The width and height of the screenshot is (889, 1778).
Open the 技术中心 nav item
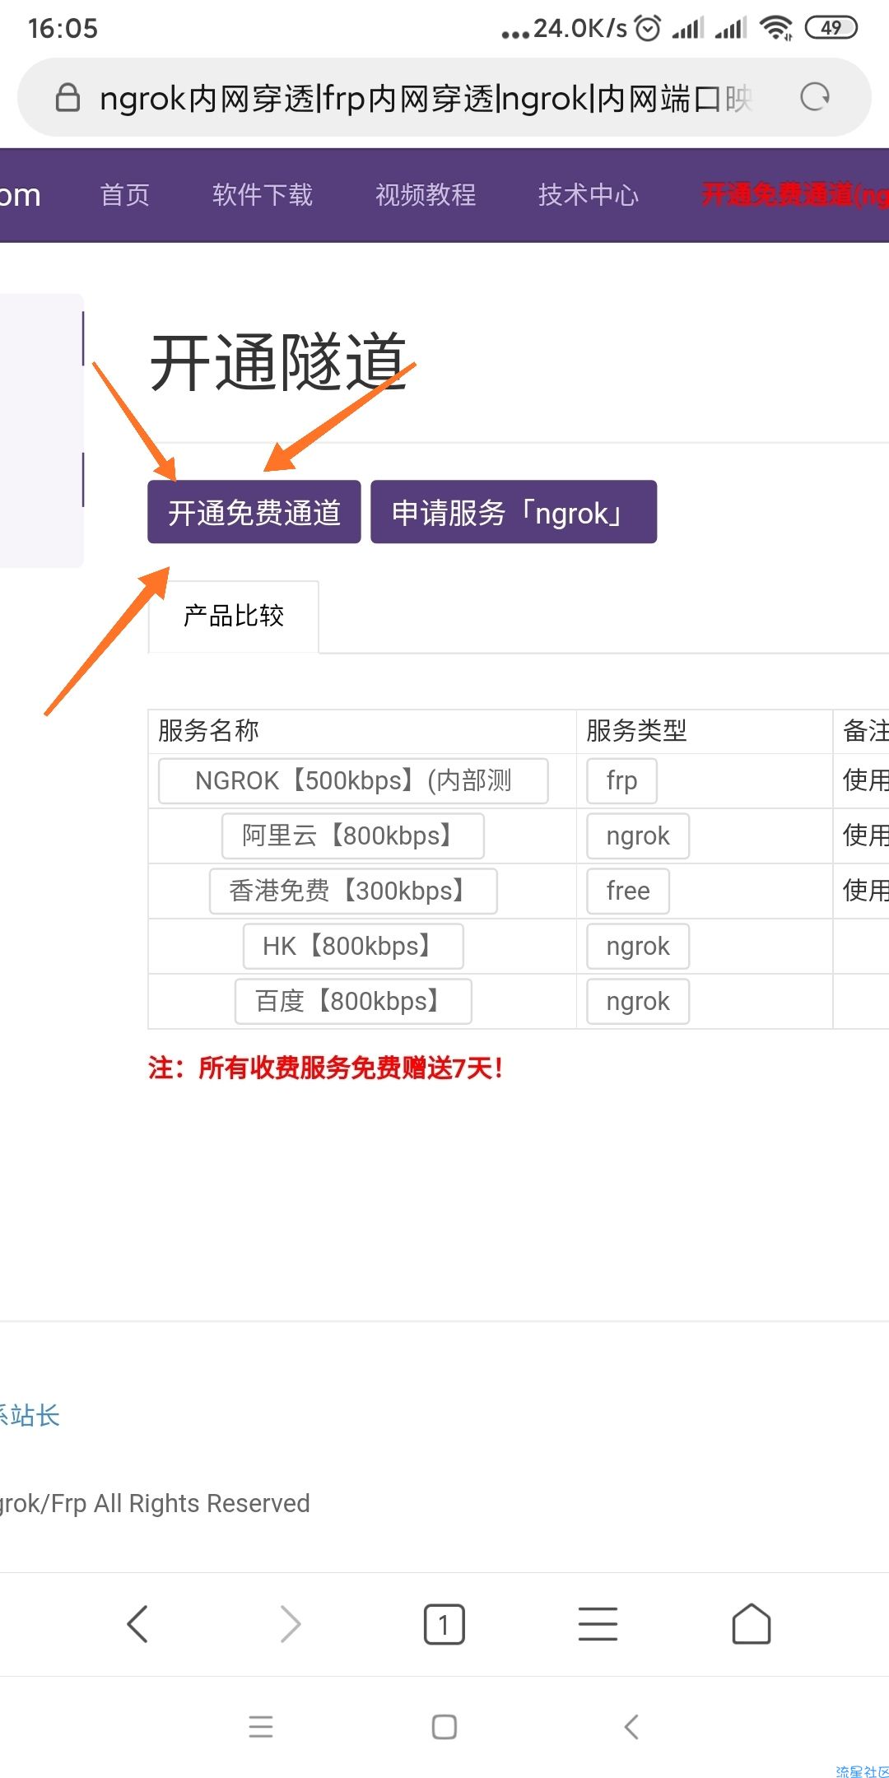click(589, 195)
